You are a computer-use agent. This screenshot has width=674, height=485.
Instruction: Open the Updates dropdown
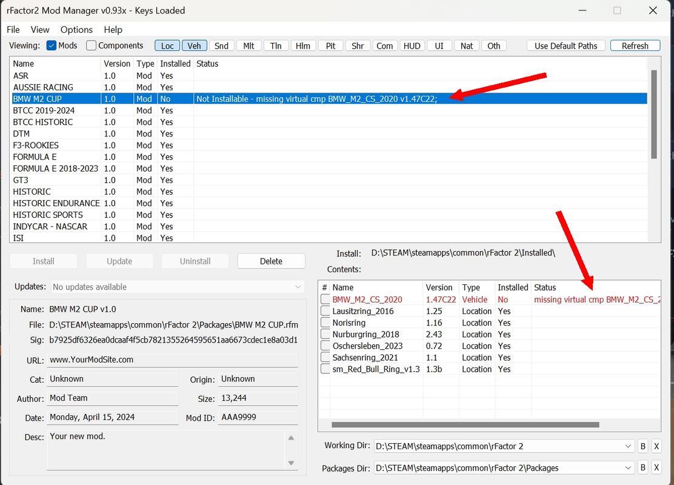(178, 287)
